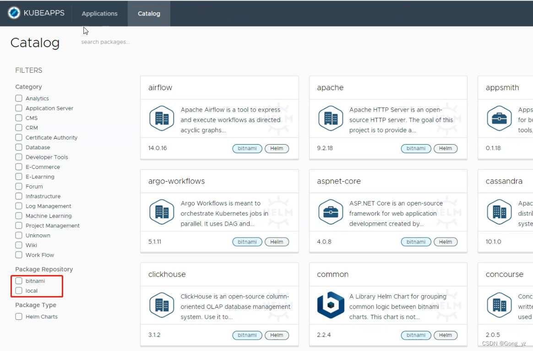Screen dimensions: 533x351
Task: Open the argo-workflows package title
Action: 176,181
